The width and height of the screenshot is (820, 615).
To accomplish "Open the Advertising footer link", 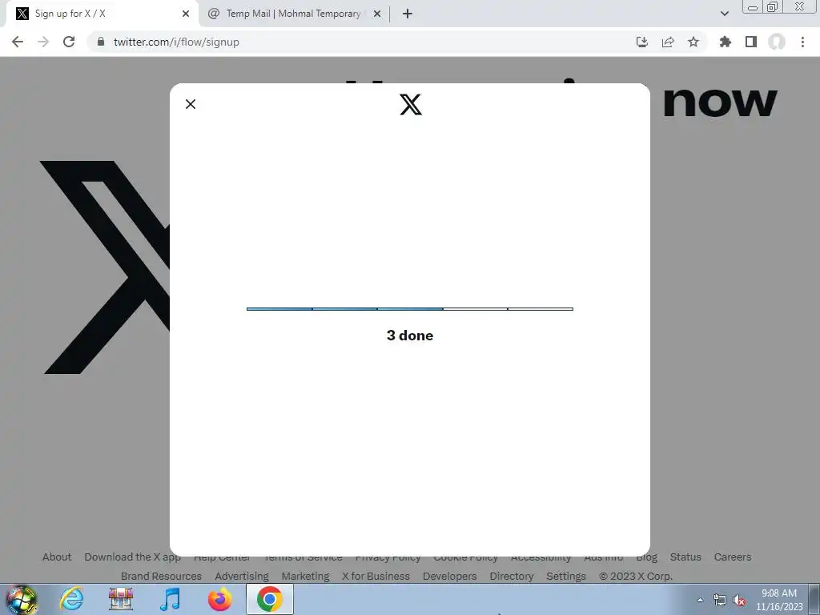I will 242,576.
